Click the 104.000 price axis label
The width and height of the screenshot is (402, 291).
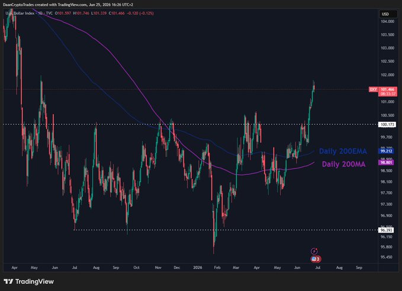[x=387, y=21]
